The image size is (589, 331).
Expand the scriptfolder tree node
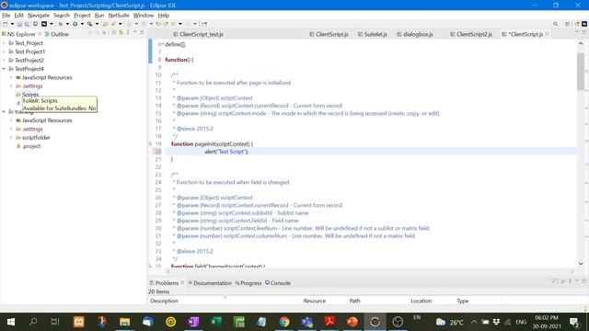point(11,137)
